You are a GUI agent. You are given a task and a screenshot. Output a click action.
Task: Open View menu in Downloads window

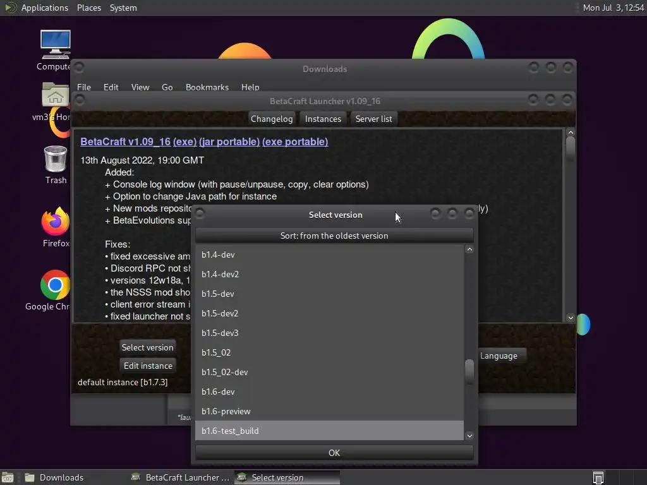coord(140,87)
